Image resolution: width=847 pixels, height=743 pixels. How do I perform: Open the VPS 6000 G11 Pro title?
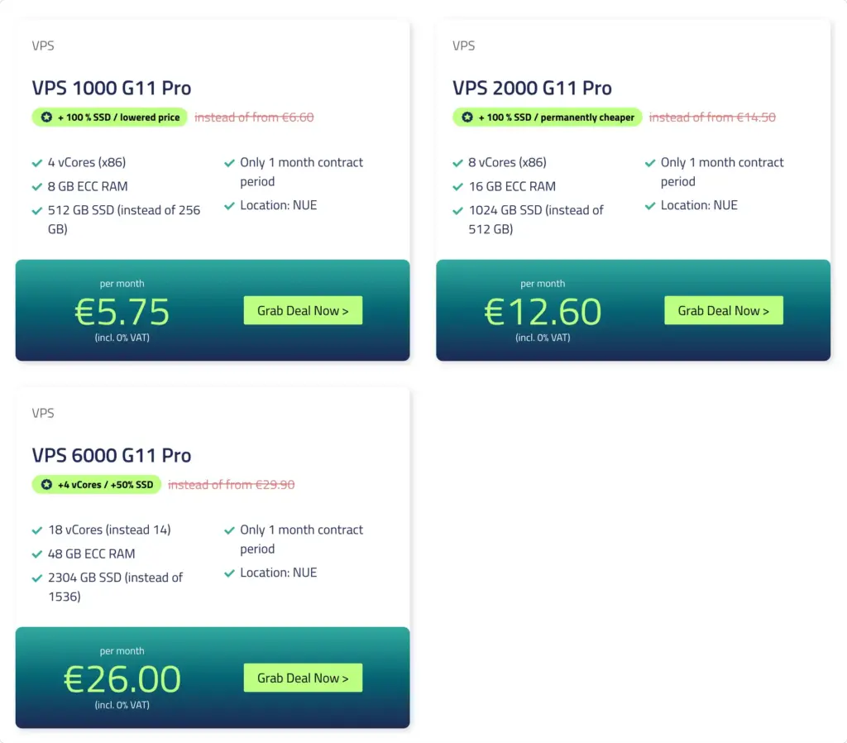coord(112,456)
